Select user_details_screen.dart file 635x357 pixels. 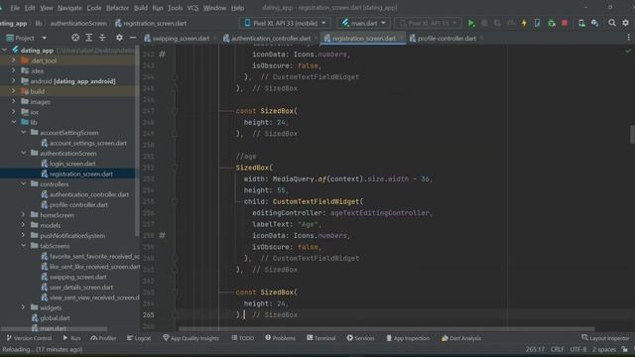81,287
